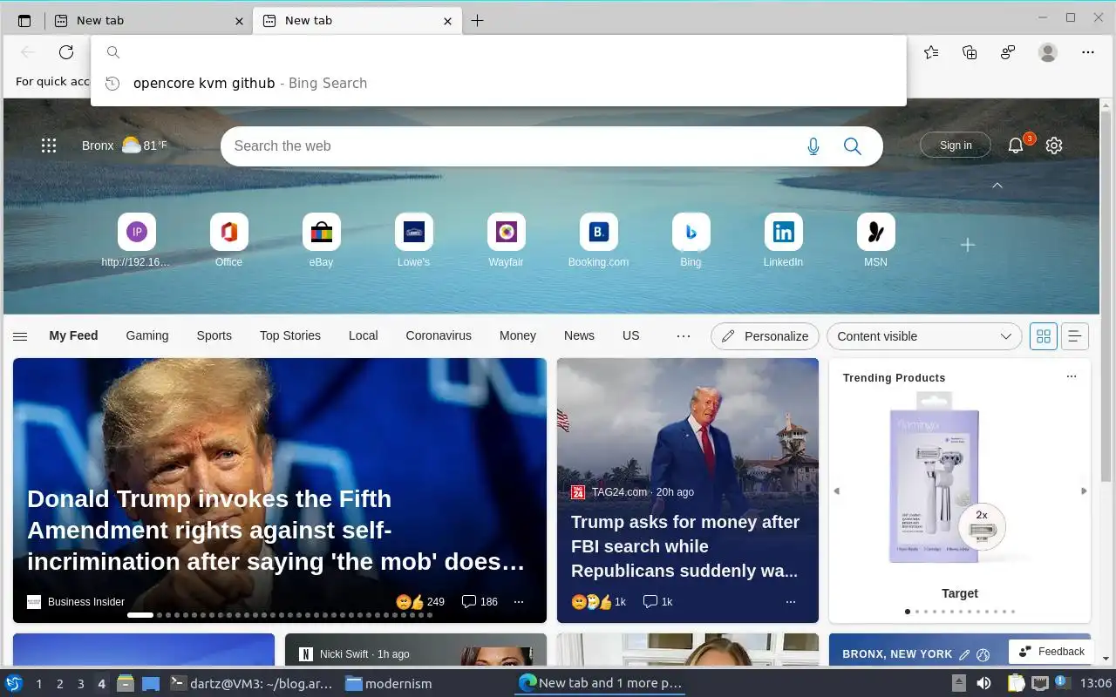Open the Booking.com quick link

[x=598, y=240]
